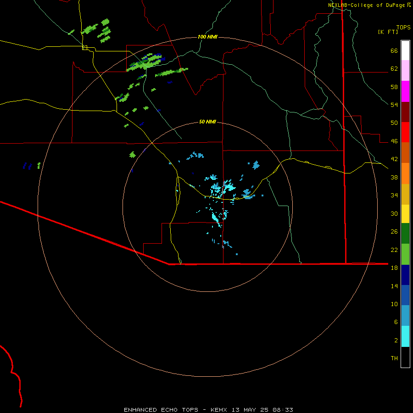This screenshot has width=413, height=413.
Task: Pick the light green legend swatch
Action: tap(405, 254)
